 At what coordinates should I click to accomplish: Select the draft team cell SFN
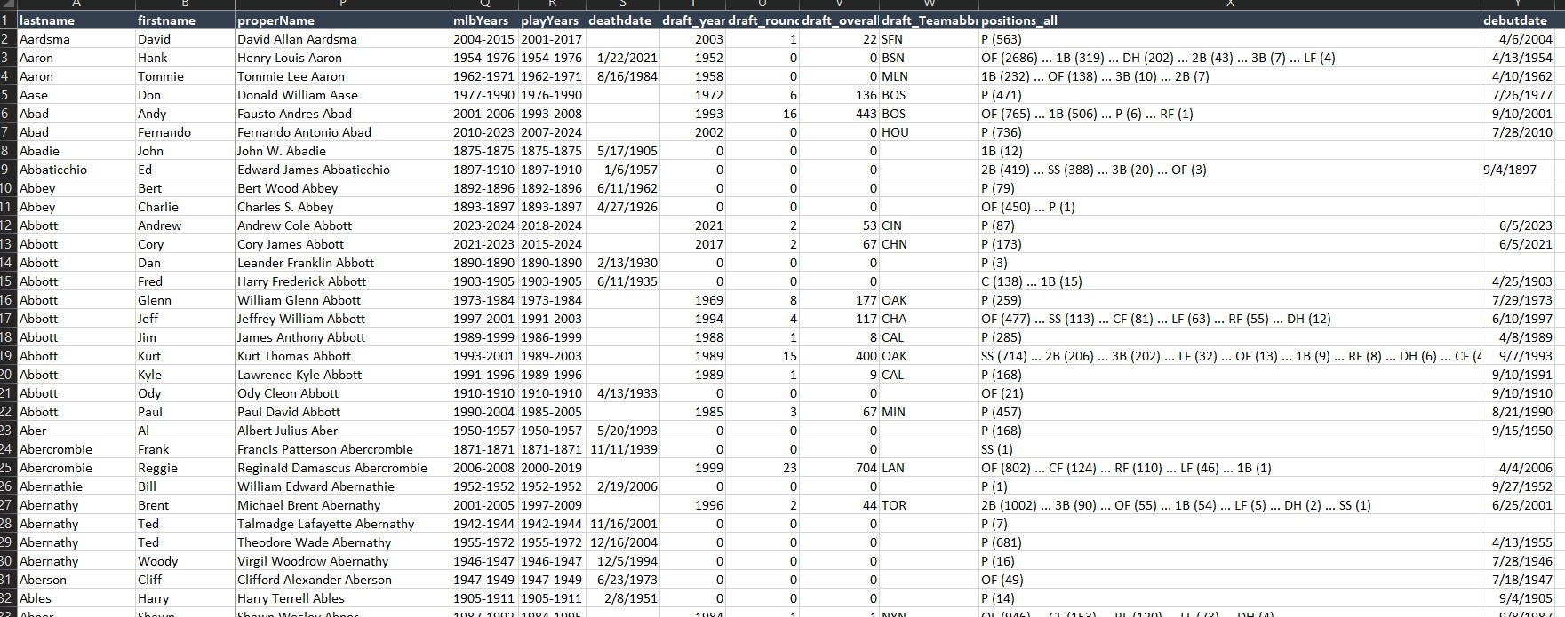click(x=928, y=39)
